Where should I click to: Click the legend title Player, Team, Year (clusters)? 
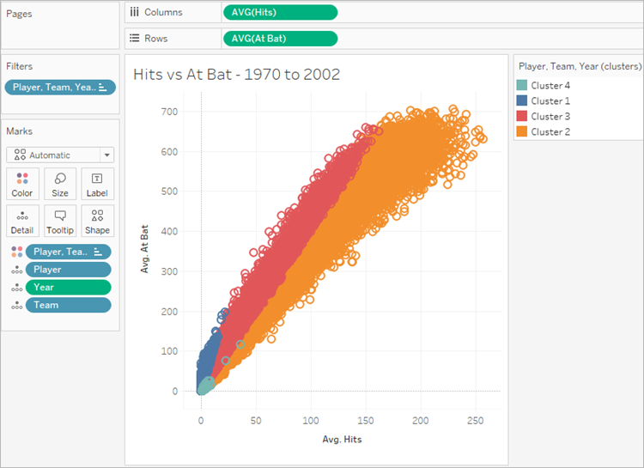coord(580,67)
